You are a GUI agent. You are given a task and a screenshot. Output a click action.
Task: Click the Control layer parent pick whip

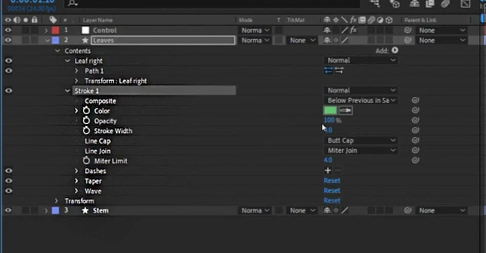(x=408, y=30)
